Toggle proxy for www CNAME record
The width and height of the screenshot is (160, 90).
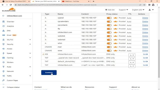point(109,50)
